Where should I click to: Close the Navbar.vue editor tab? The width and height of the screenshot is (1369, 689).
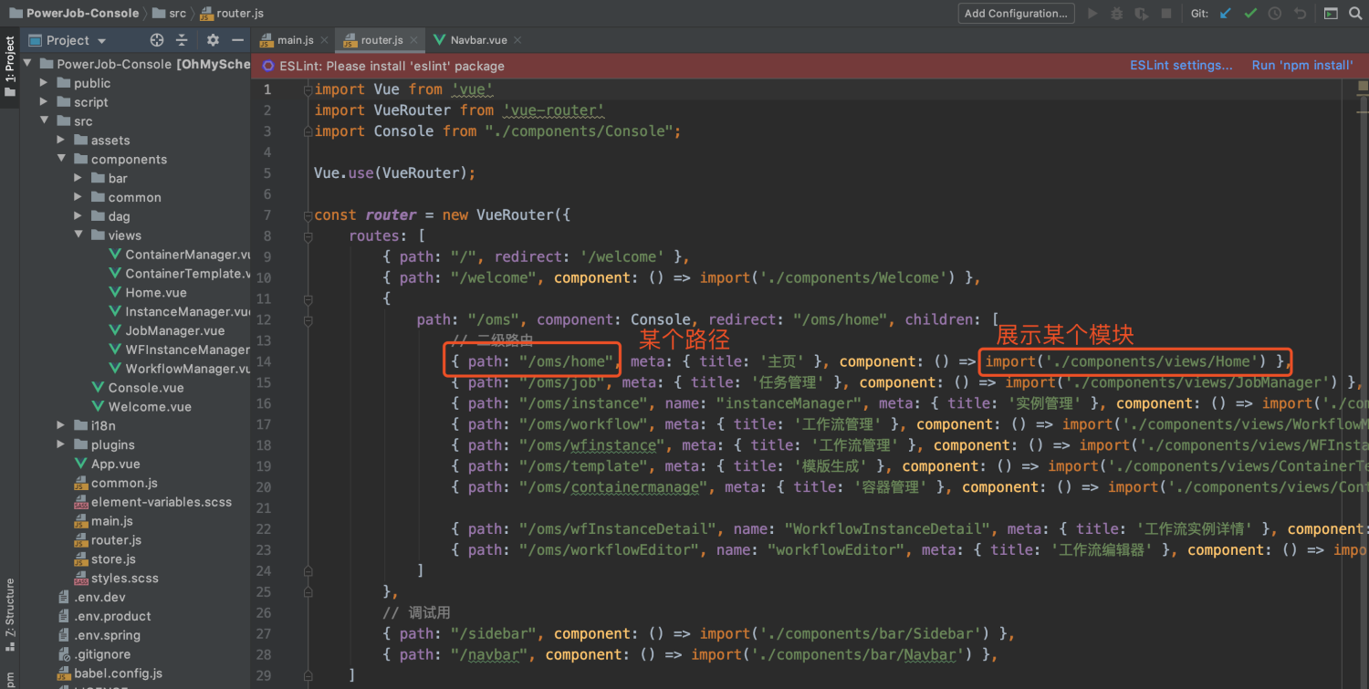pyautogui.click(x=517, y=40)
